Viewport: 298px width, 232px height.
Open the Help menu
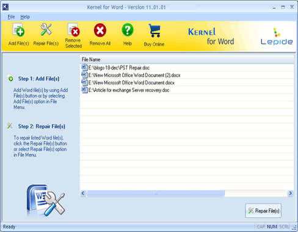pos(25,17)
